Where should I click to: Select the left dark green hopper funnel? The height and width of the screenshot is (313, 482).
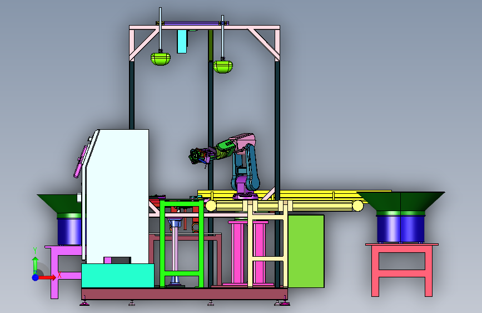pos(61,203)
